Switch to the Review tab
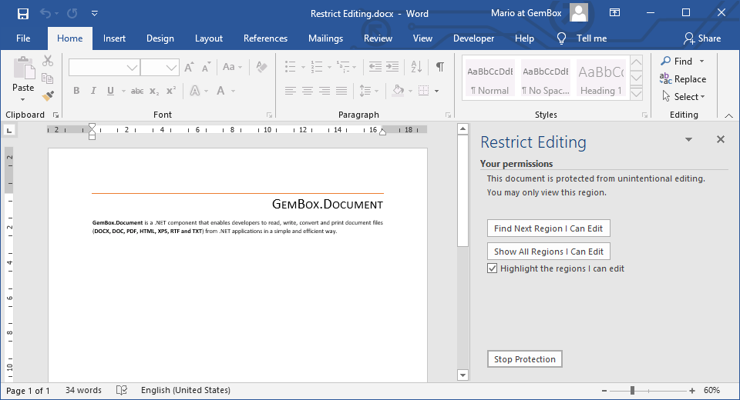The width and height of the screenshot is (740, 400). coord(378,38)
